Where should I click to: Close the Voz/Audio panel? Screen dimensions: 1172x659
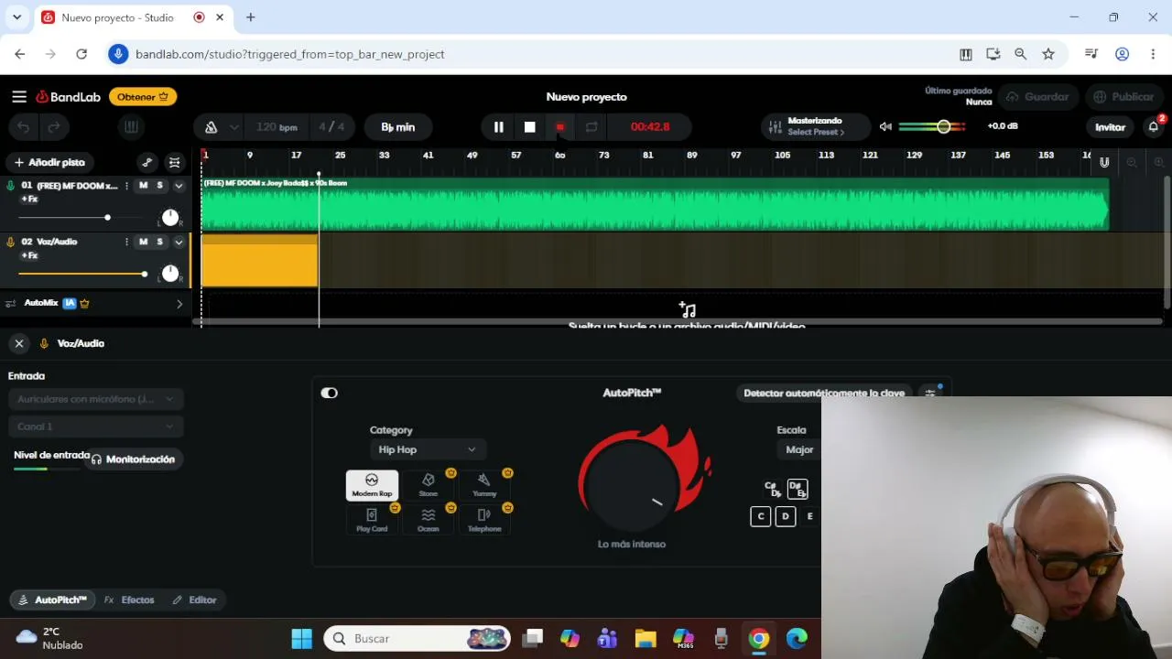(18, 343)
